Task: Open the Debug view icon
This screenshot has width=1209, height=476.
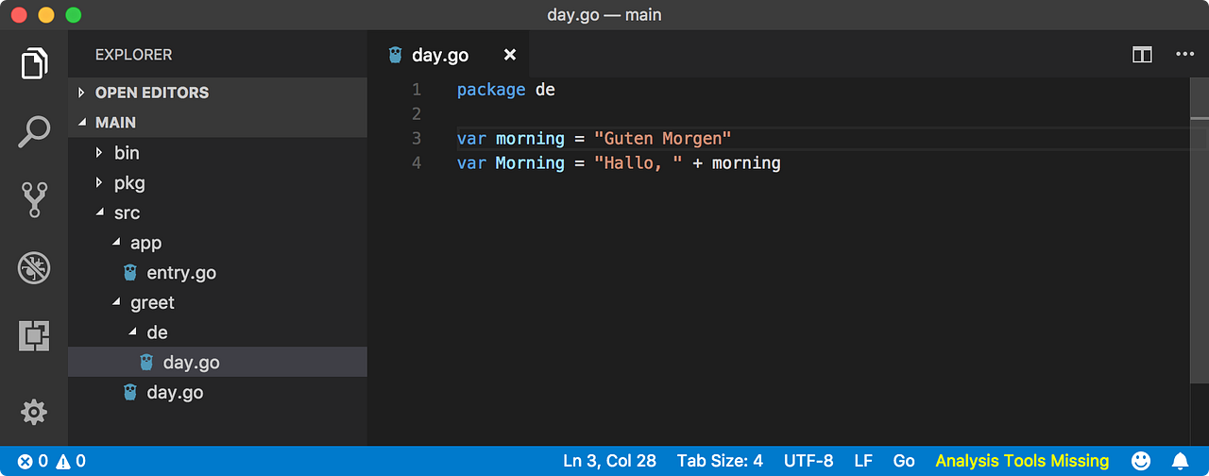Action: (34, 268)
